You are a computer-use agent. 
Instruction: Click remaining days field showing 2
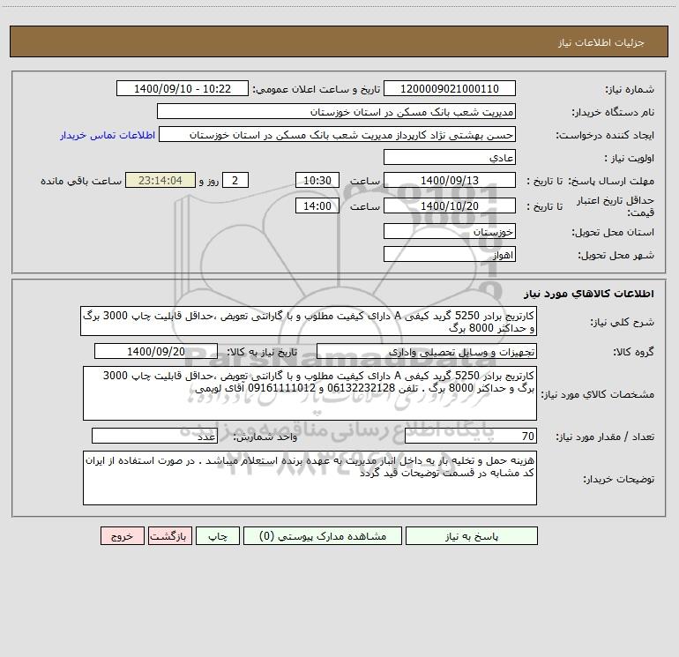235,180
